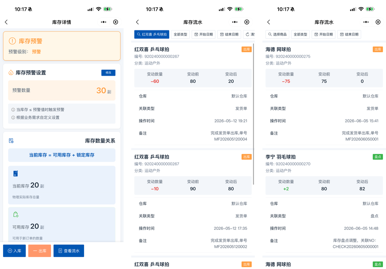This screenshot has width=386, height=269.
Task: Click the 红双喜 乒乓球拍 product search filter
Action: (152, 35)
